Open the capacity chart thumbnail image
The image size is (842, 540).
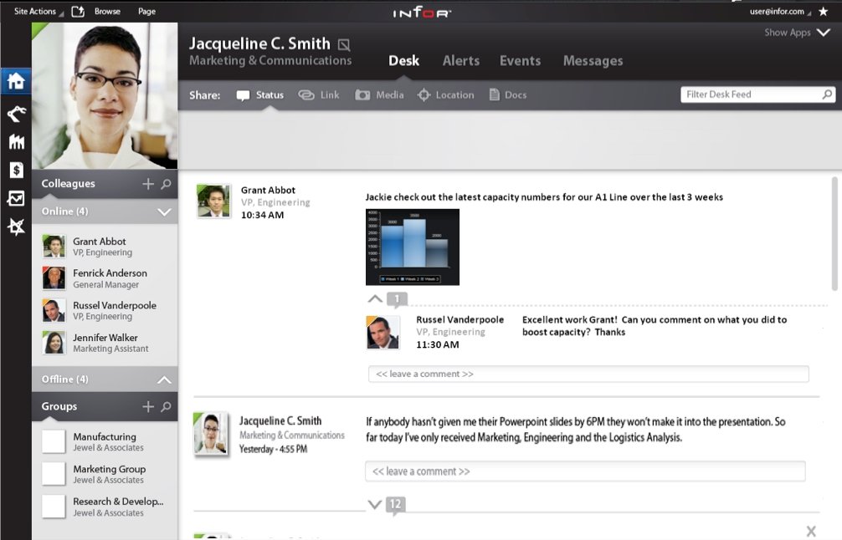[x=413, y=247]
